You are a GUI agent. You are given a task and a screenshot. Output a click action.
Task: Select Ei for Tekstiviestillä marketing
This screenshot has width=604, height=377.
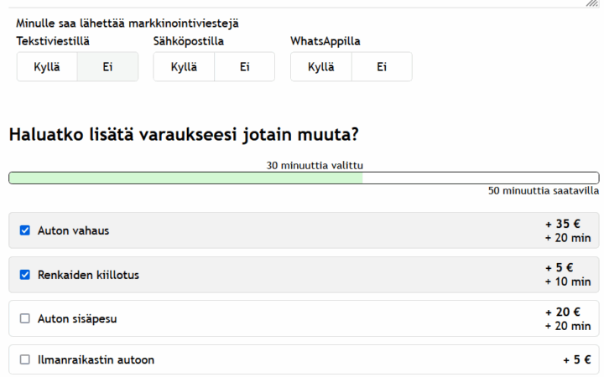107,67
